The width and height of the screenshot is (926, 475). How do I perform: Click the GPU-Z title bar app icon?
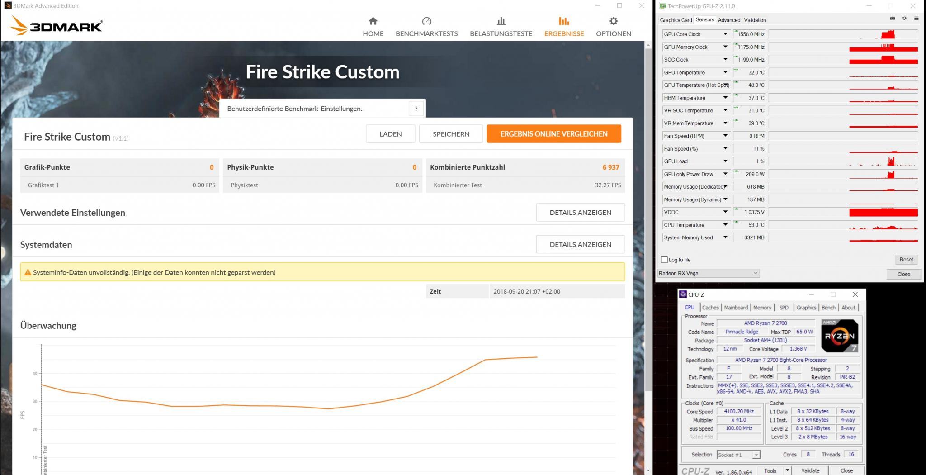click(662, 6)
